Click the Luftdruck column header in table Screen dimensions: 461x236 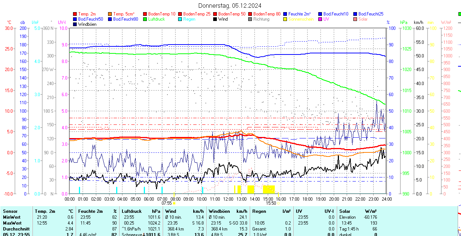pos(132,211)
